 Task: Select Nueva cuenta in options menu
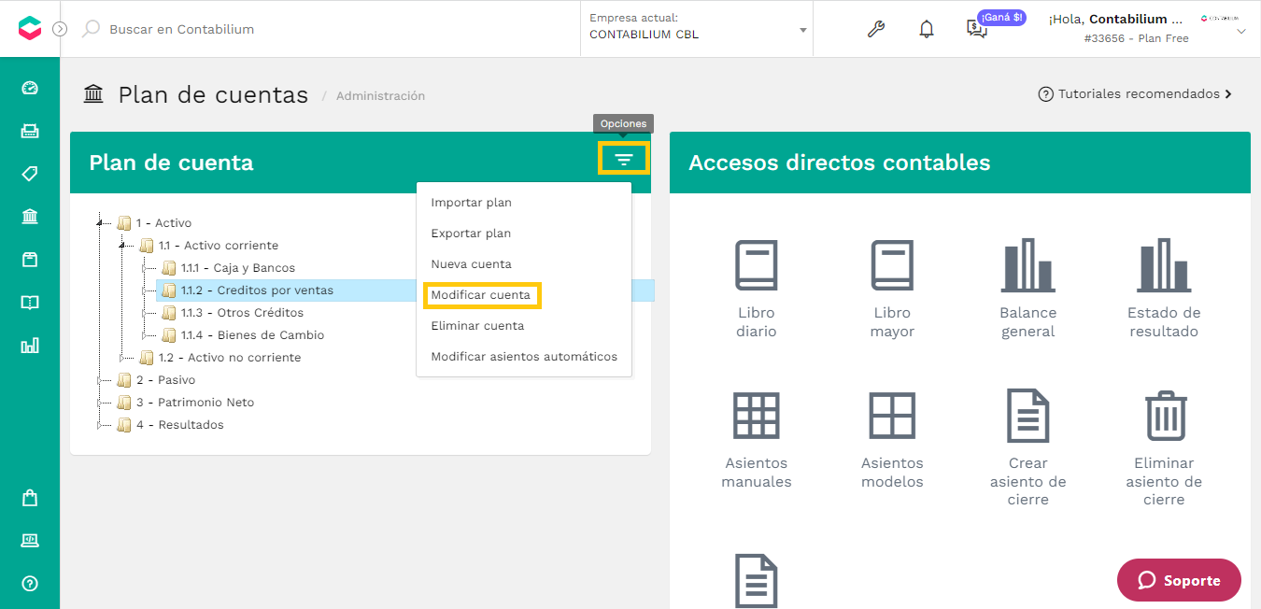click(x=471, y=264)
